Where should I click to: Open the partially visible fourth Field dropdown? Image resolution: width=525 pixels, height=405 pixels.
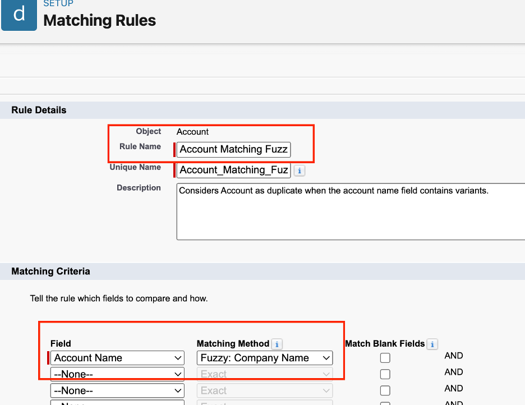tap(117, 403)
